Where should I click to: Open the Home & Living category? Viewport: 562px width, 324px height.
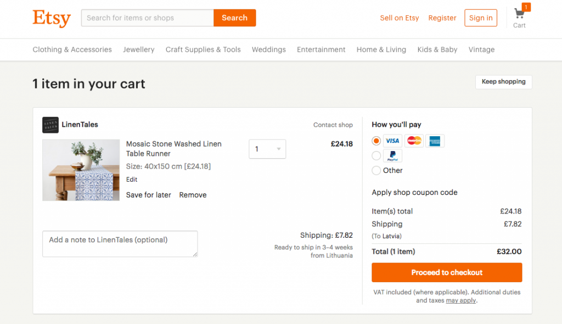pyautogui.click(x=381, y=49)
